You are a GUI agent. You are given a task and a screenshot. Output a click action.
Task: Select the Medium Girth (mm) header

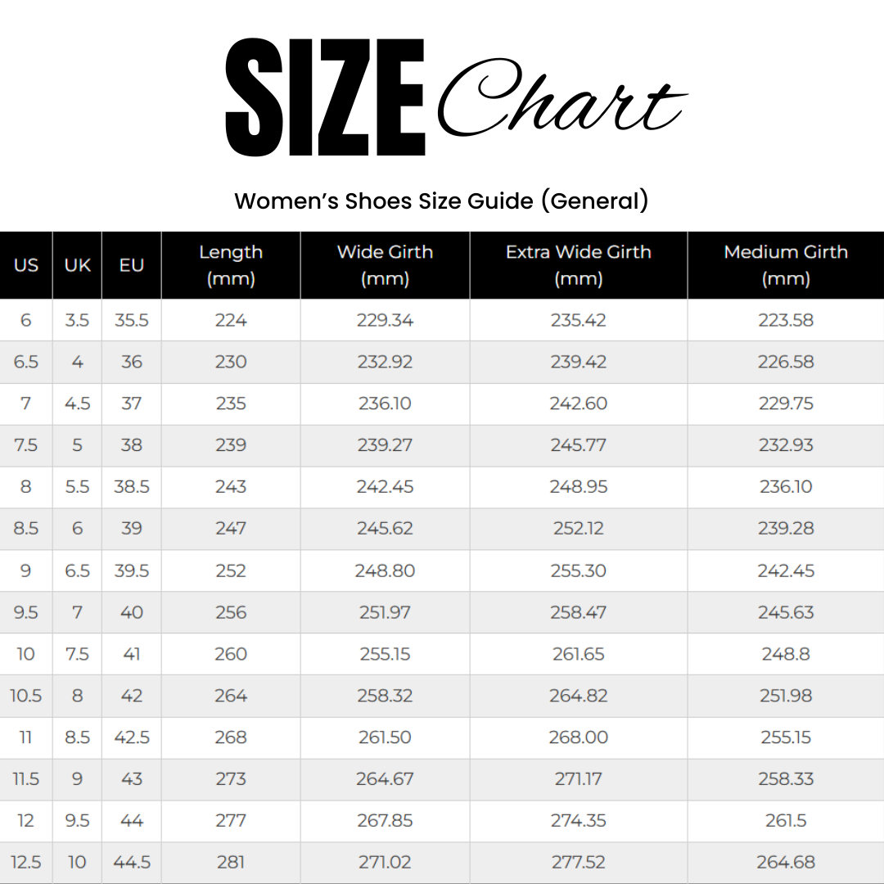(x=786, y=265)
